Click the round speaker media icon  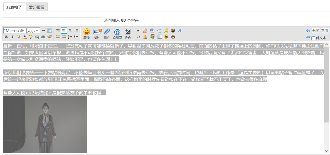coord(173,31)
